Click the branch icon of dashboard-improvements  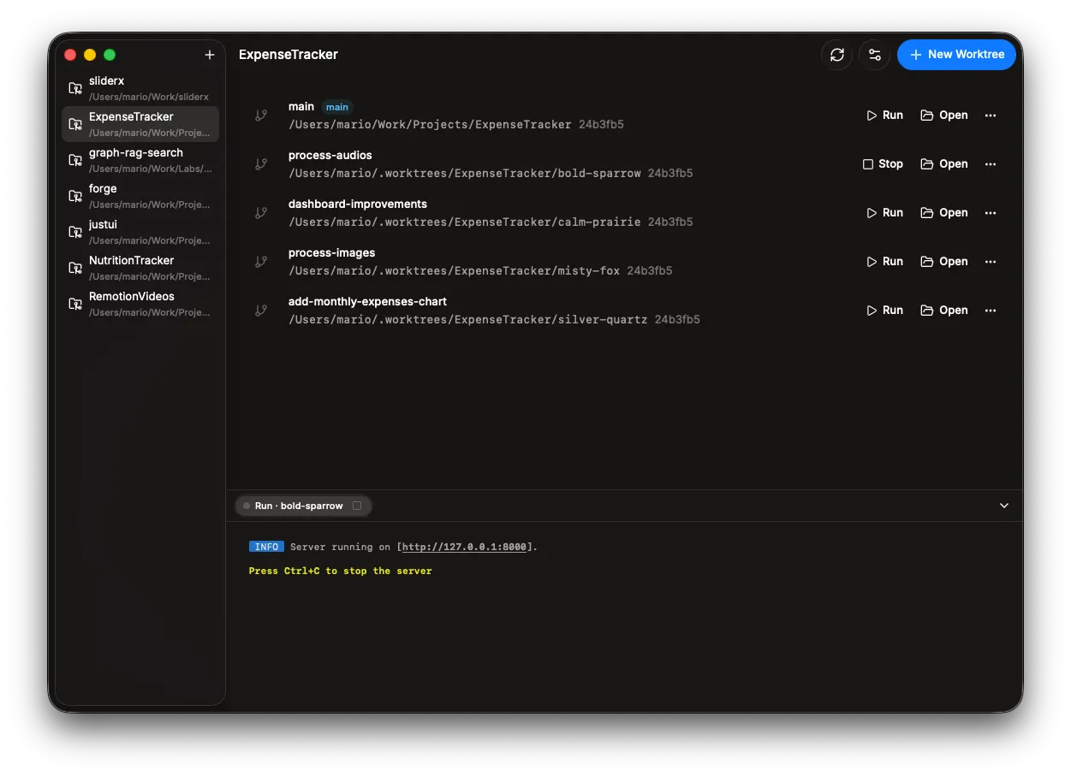261,213
